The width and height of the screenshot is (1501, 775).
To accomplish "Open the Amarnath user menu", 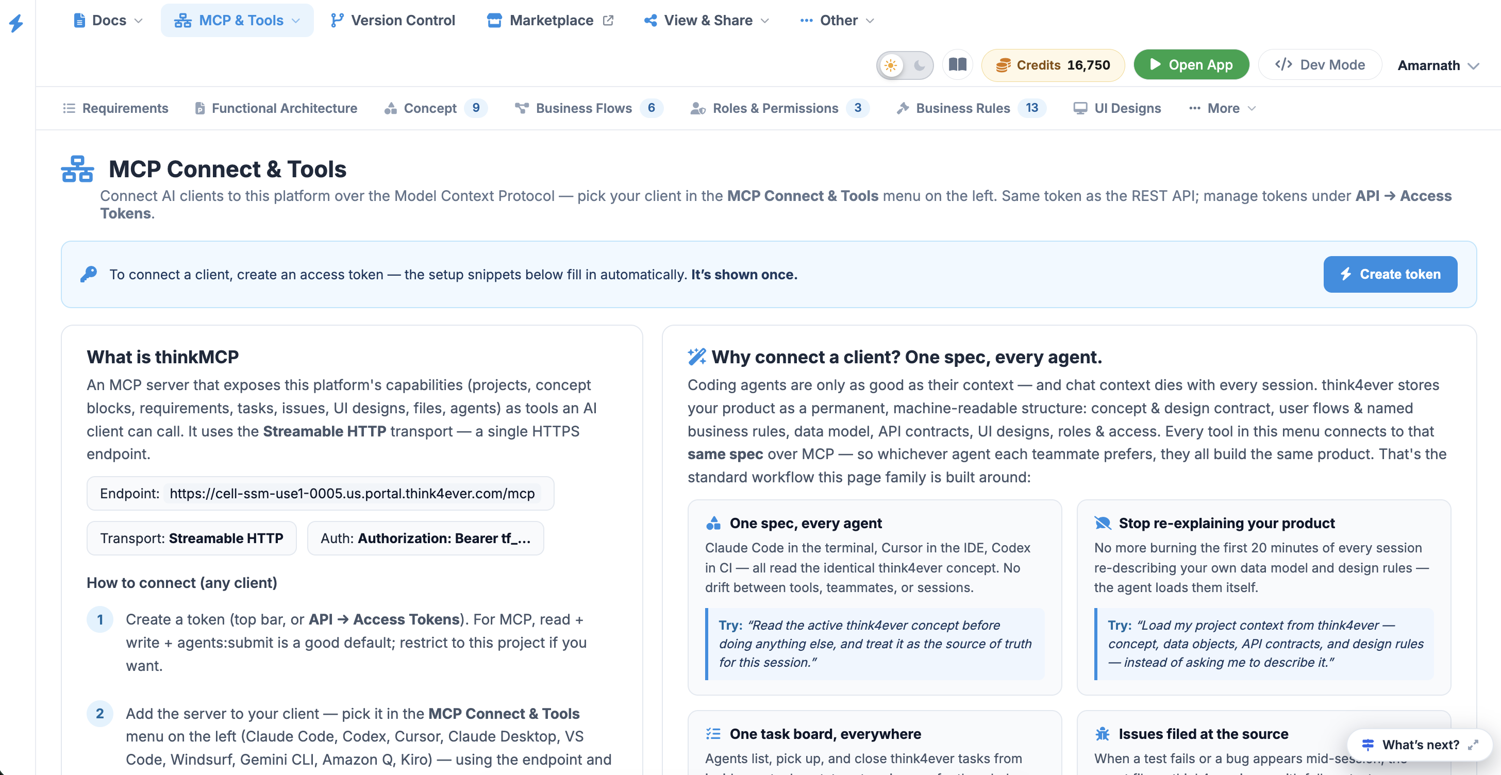I will [1438, 65].
